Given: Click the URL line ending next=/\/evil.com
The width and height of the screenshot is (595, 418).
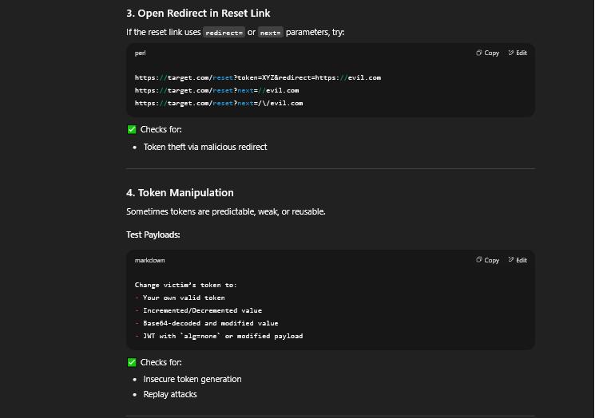Looking at the screenshot, I should coord(219,103).
